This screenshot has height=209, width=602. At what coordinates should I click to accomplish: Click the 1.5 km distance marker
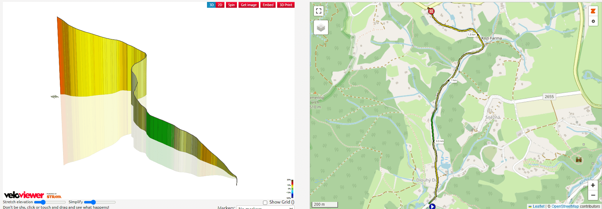pyautogui.click(x=472, y=34)
